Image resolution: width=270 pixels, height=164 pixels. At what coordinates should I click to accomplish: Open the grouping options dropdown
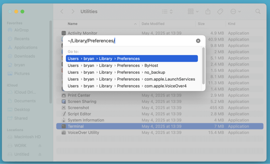click(192, 11)
